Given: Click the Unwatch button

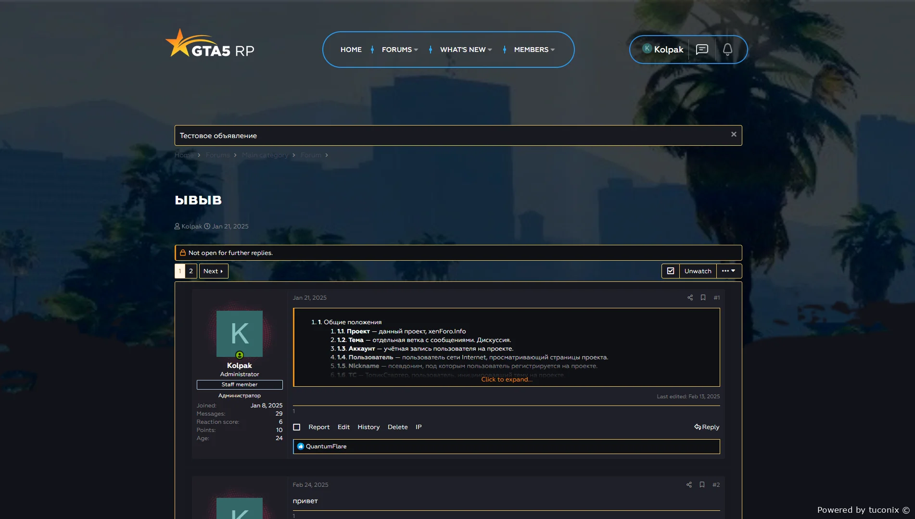Looking at the screenshot, I should coord(698,271).
